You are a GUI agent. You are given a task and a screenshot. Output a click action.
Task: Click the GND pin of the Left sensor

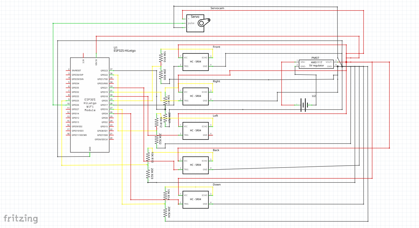(x=205, y=135)
